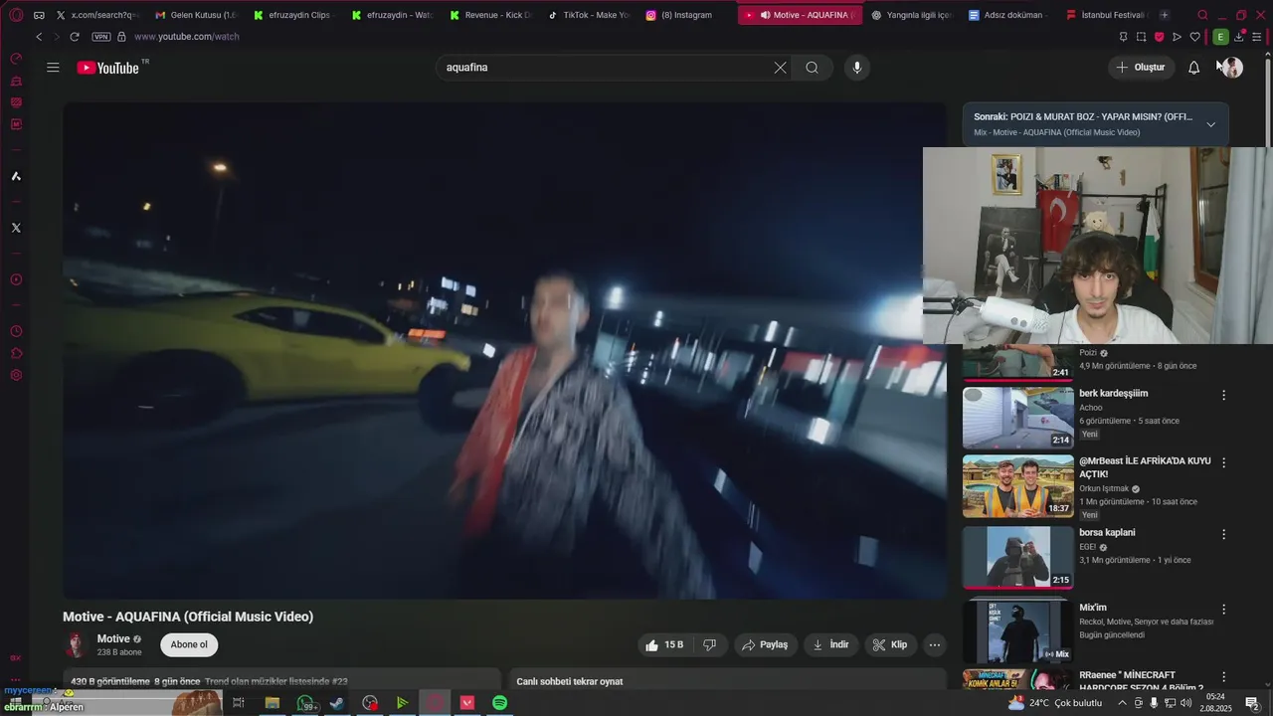Open Steam from the taskbar
1273x716 pixels.
(337, 703)
